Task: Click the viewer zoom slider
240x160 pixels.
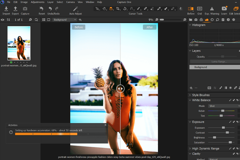Action: (x=170, y=19)
